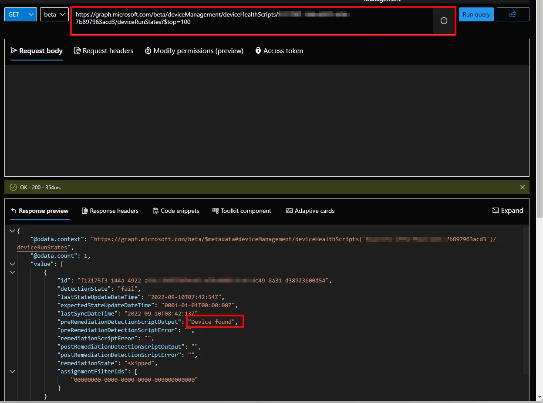Click the Request body tab icon
Screen dimensions: 543x403
tap(14, 51)
